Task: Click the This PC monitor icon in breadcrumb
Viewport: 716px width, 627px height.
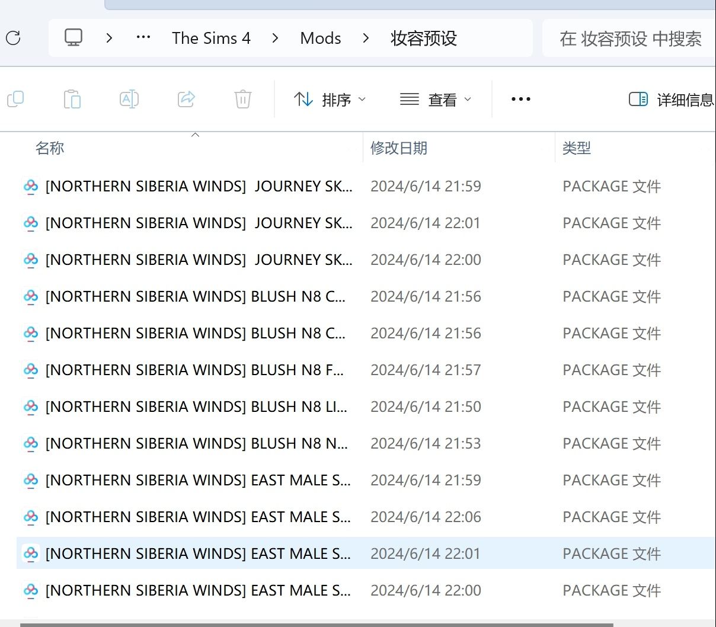Action: tap(73, 38)
